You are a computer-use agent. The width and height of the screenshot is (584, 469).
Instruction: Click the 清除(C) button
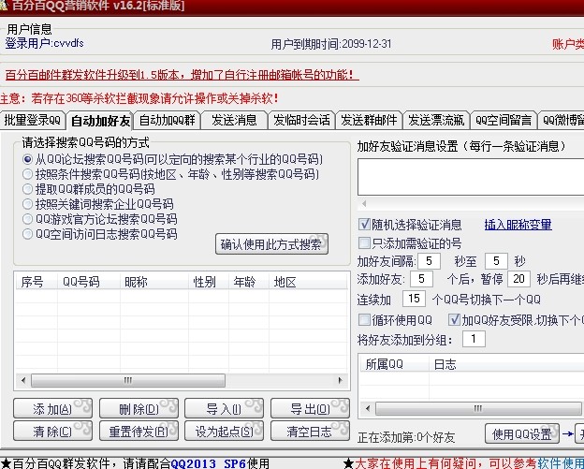53,431
